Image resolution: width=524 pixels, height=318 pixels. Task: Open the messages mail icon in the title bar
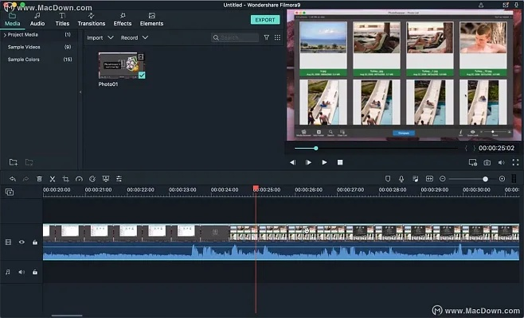point(505,5)
